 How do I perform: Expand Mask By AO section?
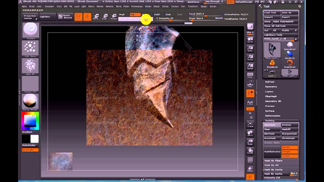pyautogui.click(x=271, y=165)
